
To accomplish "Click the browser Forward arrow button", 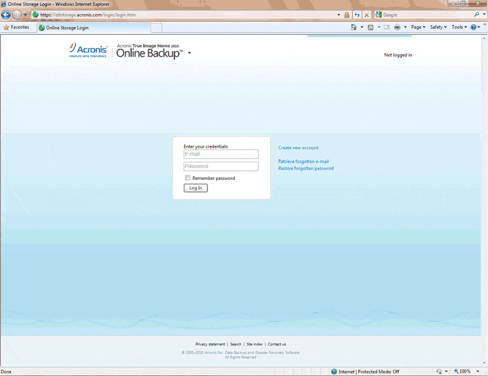I will tap(17, 15).
